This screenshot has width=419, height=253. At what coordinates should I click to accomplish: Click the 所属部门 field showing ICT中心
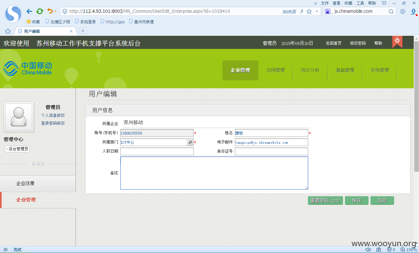click(153, 142)
